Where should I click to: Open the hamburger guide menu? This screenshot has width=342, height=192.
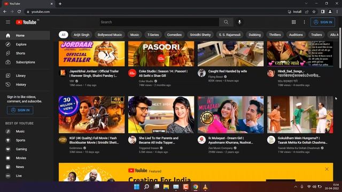8,22
